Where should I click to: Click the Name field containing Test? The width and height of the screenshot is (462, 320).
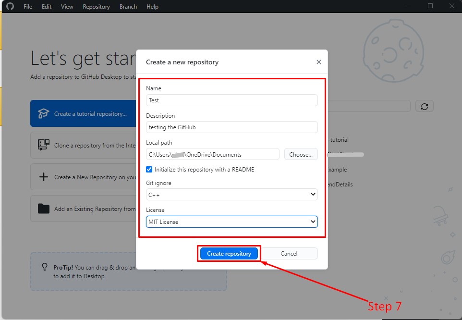(x=232, y=100)
